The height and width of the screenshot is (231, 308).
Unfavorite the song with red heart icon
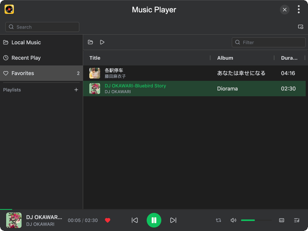pos(108,220)
